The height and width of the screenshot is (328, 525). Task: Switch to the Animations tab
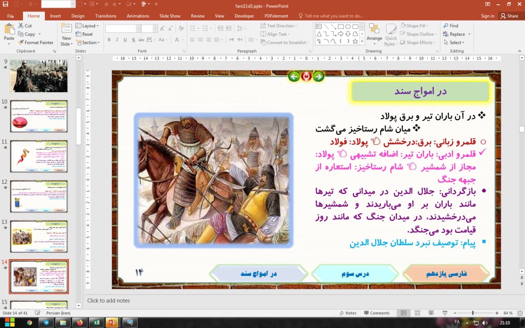(x=138, y=16)
